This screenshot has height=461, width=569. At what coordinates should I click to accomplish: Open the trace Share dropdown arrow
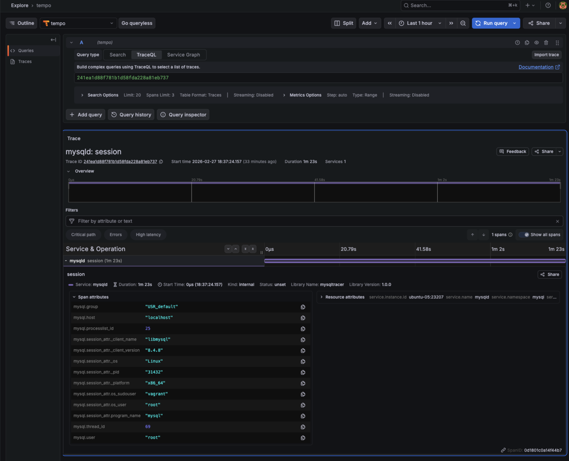(560, 152)
